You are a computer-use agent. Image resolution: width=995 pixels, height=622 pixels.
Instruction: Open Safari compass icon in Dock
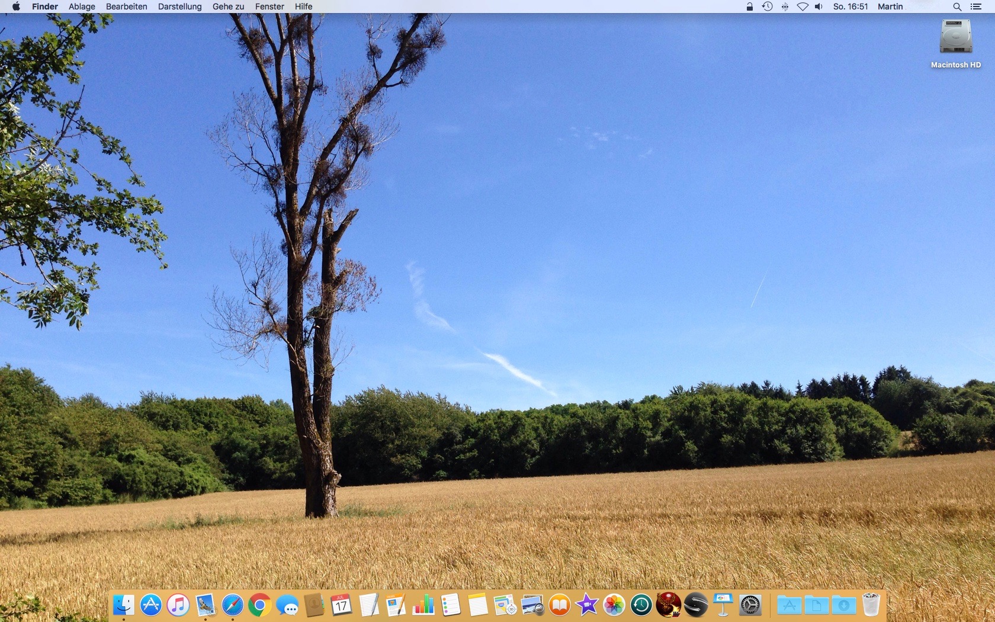click(x=232, y=605)
